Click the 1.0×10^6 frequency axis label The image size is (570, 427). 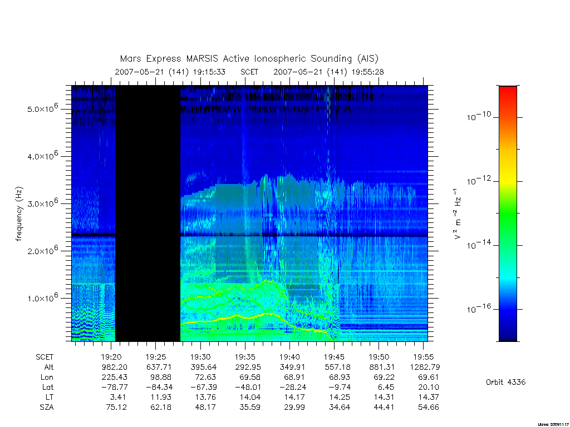[42, 297]
